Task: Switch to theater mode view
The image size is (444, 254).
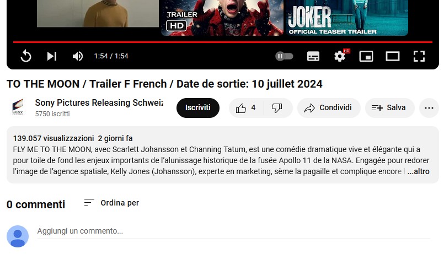Action: click(393, 56)
